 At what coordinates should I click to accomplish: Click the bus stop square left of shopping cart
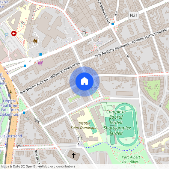point(25,66)
